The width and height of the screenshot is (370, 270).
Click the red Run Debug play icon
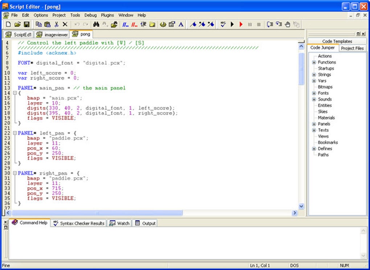click(240, 24)
